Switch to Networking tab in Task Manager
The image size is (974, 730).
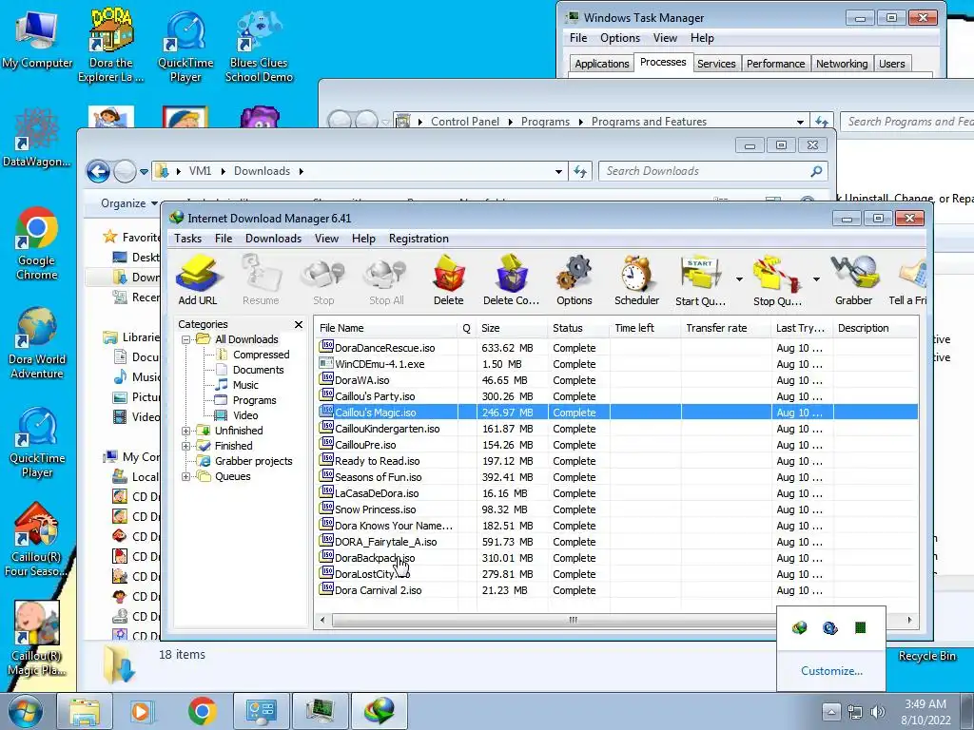[842, 64]
